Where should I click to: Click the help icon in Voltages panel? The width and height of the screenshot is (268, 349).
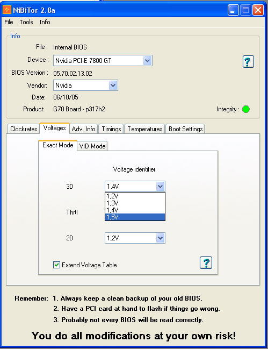pyautogui.click(x=206, y=262)
